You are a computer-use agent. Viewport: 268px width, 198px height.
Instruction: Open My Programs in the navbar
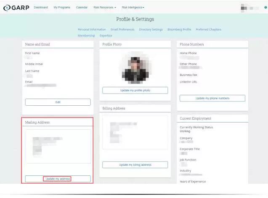tap(62, 7)
